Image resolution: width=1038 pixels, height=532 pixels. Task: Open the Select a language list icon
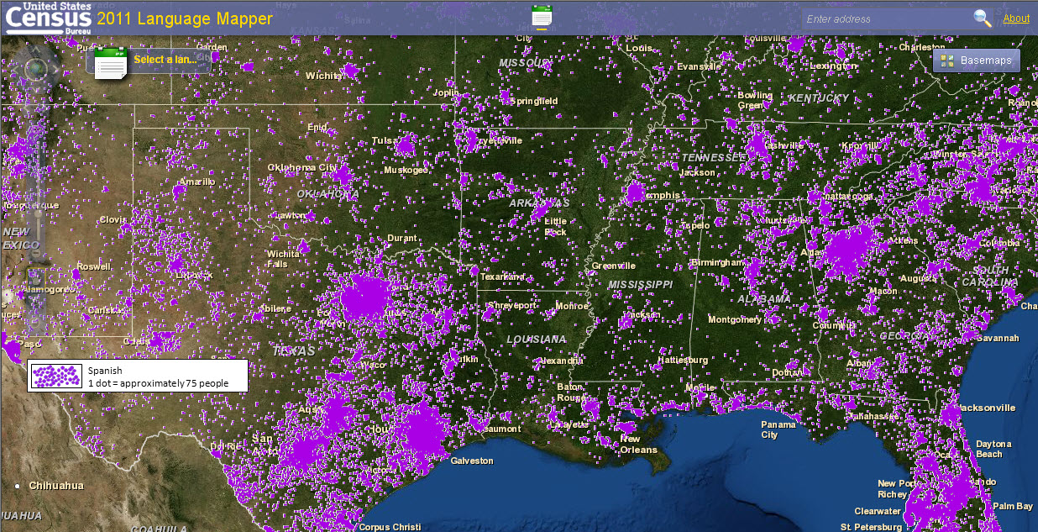pos(111,64)
